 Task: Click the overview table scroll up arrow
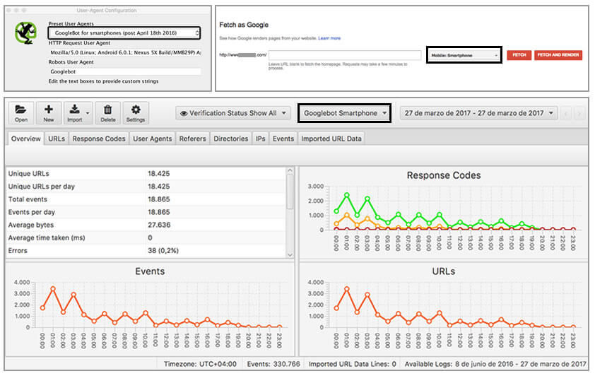coord(290,171)
